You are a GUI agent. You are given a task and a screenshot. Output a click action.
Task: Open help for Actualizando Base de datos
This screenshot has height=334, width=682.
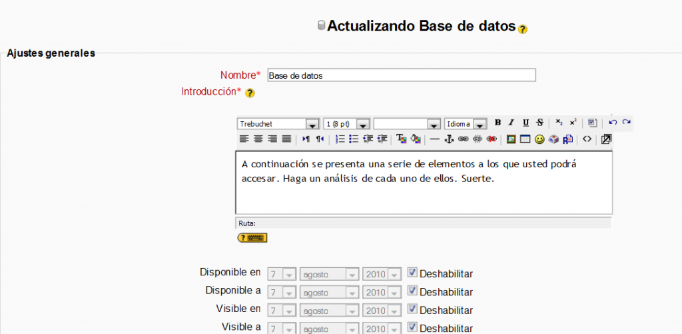click(x=523, y=29)
